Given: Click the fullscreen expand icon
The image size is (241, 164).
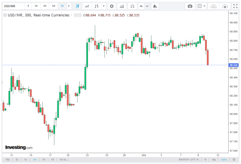Looking at the screenshot, I should 235,6.
